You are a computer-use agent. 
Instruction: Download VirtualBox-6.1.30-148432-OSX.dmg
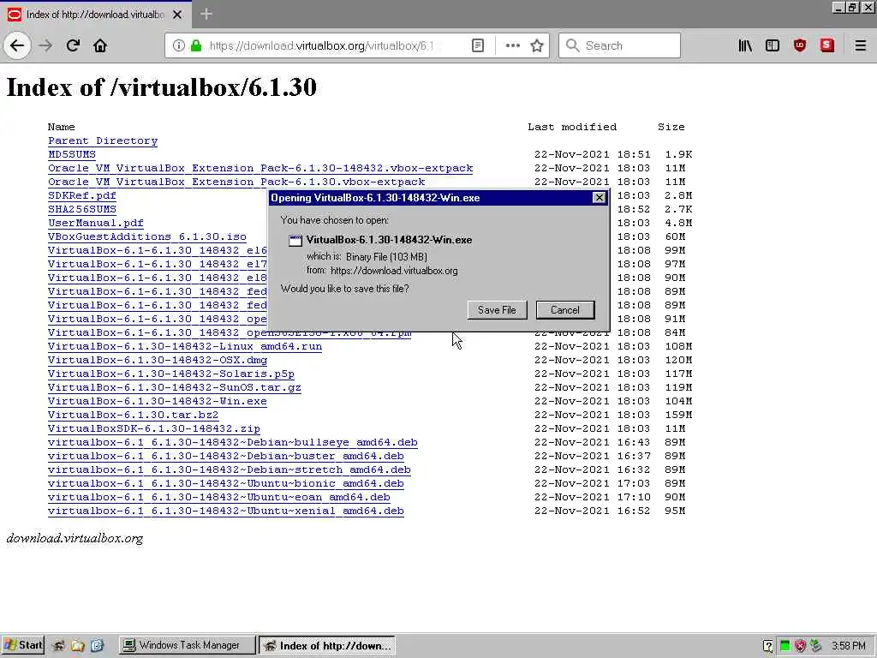tap(158, 361)
